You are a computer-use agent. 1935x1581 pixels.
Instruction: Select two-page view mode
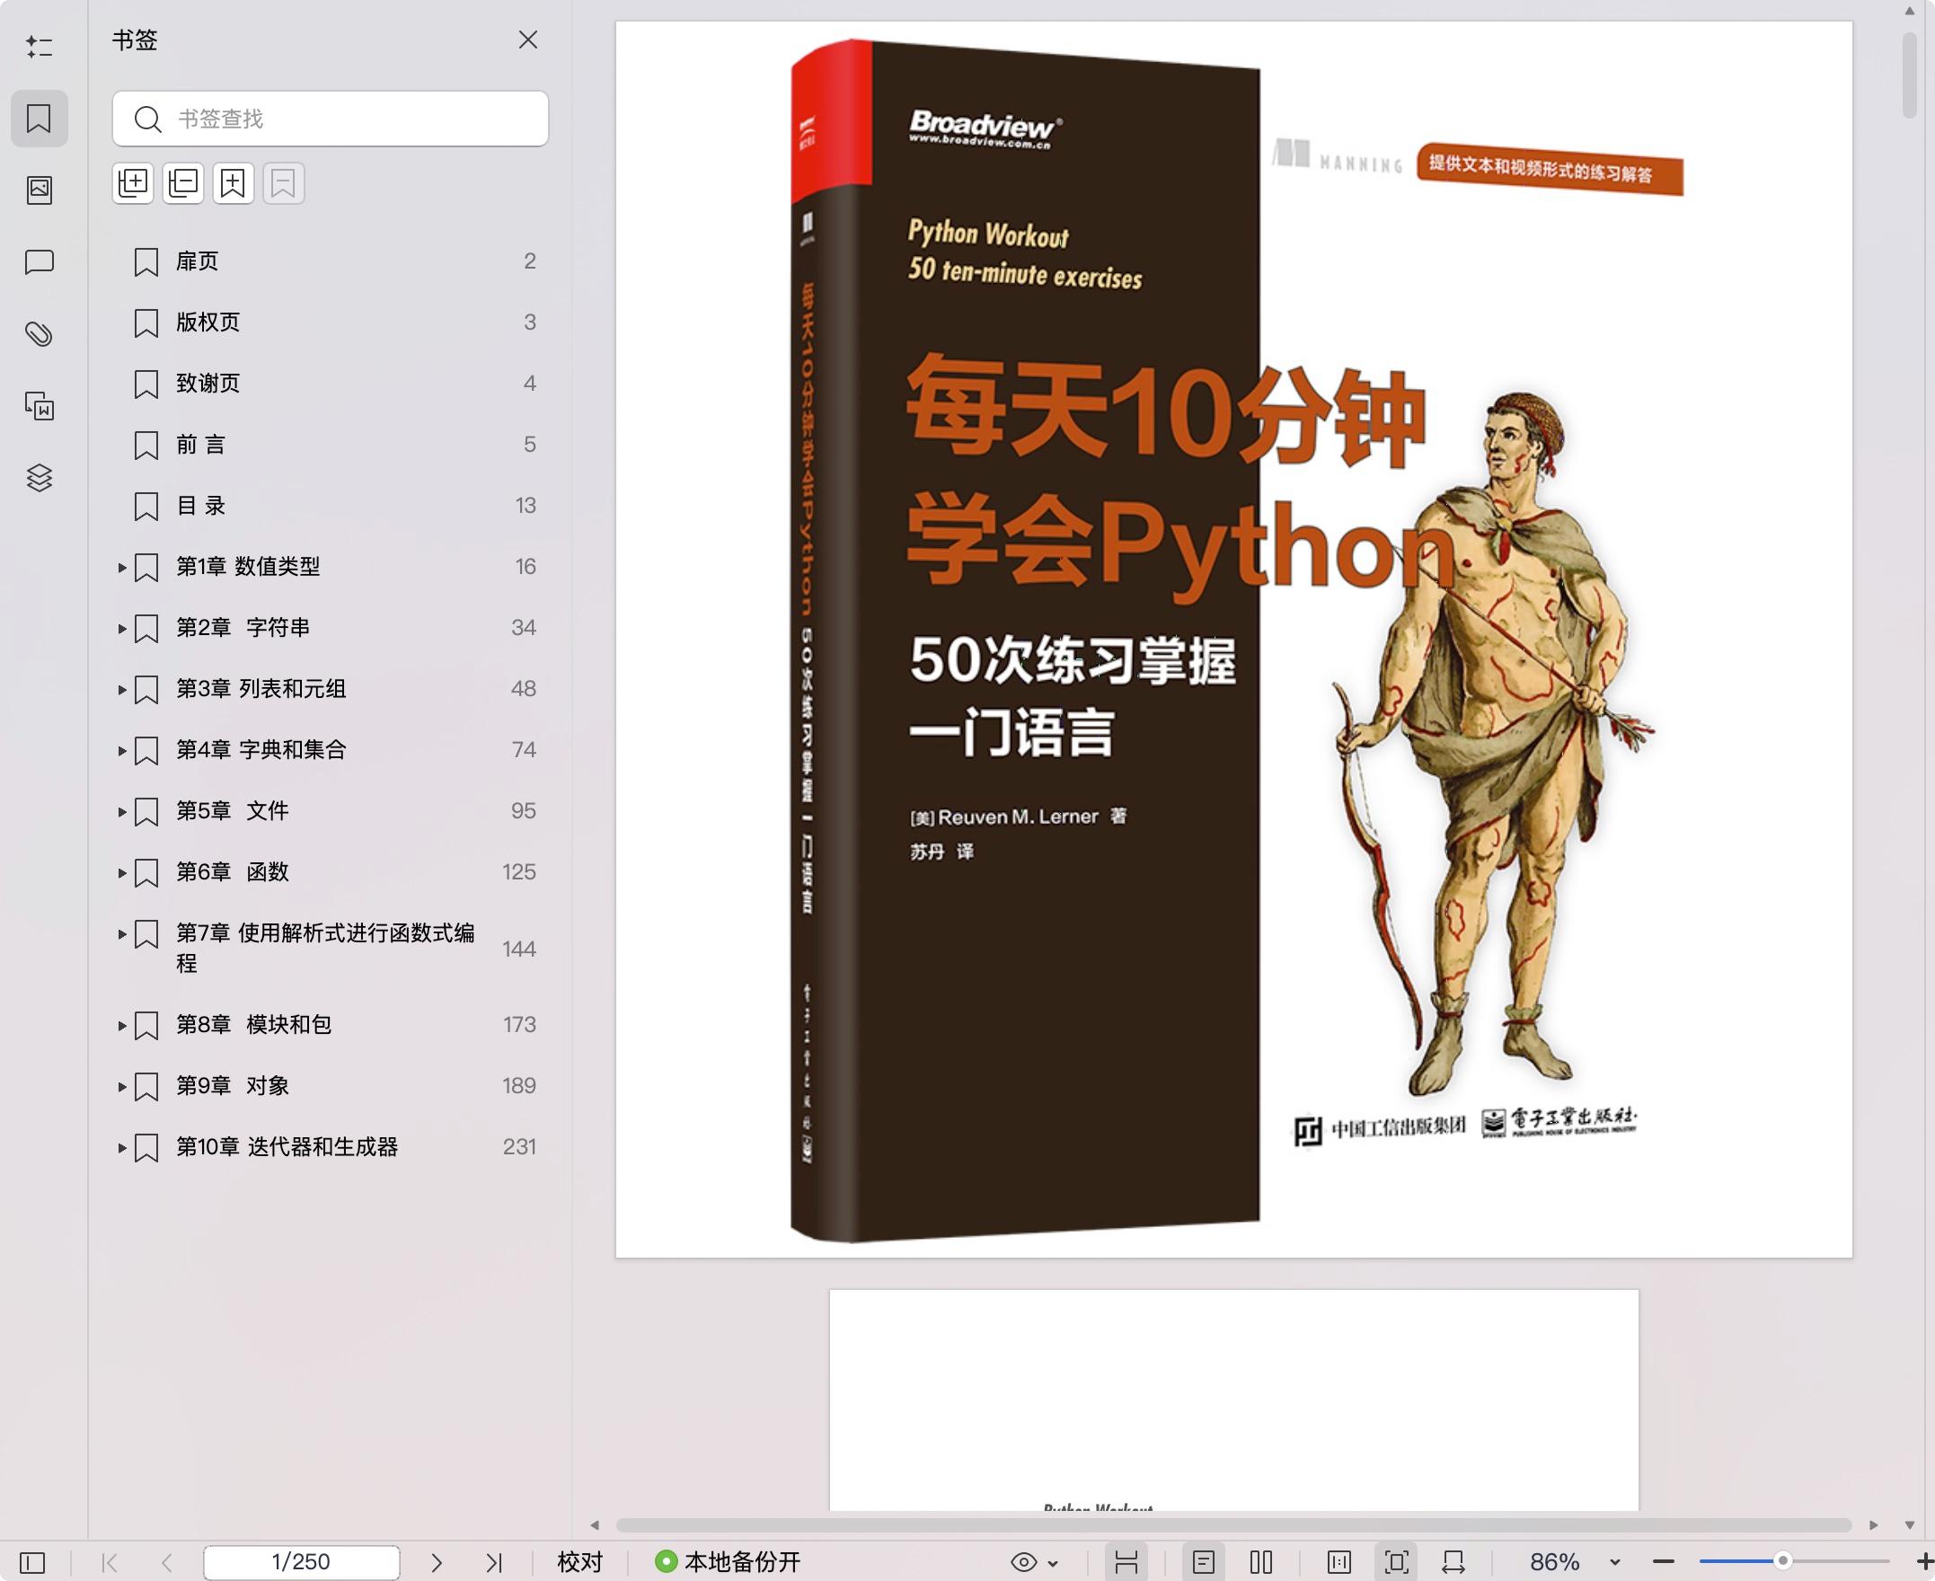point(1261,1563)
